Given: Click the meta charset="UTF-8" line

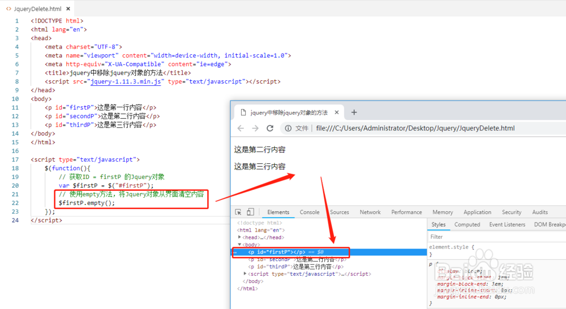Looking at the screenshot, I should tap(83, 47).
